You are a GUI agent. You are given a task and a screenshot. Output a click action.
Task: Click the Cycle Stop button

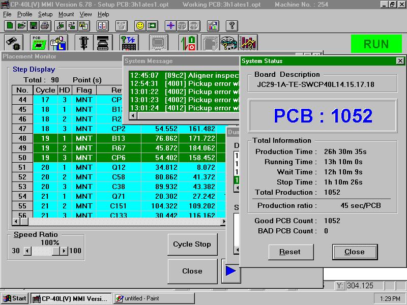point(192,245)
